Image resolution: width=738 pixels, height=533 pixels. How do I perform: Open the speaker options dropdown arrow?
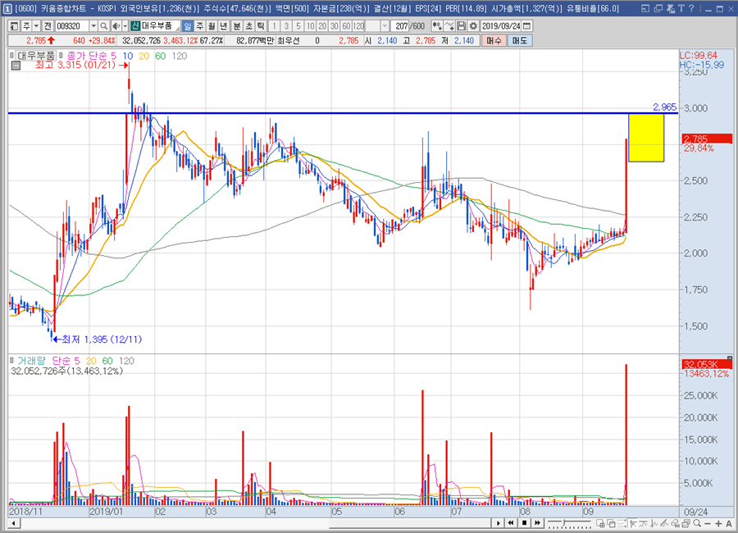(125, 26)
